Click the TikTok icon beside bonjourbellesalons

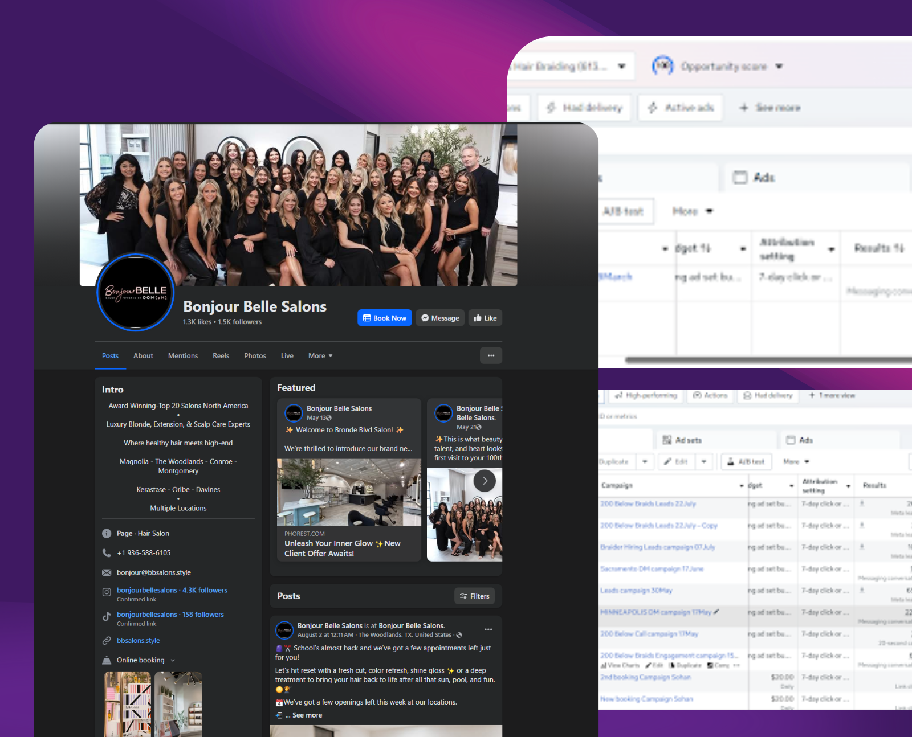(107, 616)
